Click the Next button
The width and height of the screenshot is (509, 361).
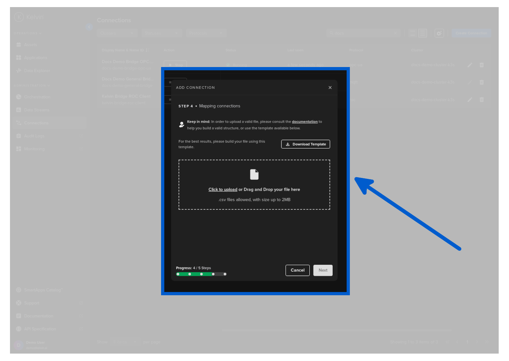(x=323, y=270)
